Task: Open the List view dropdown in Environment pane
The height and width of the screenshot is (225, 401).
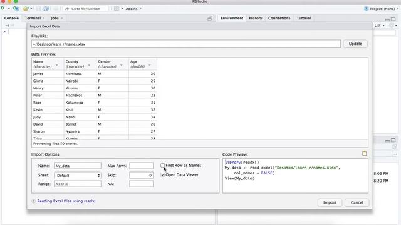Action: (x=379, y=26)
